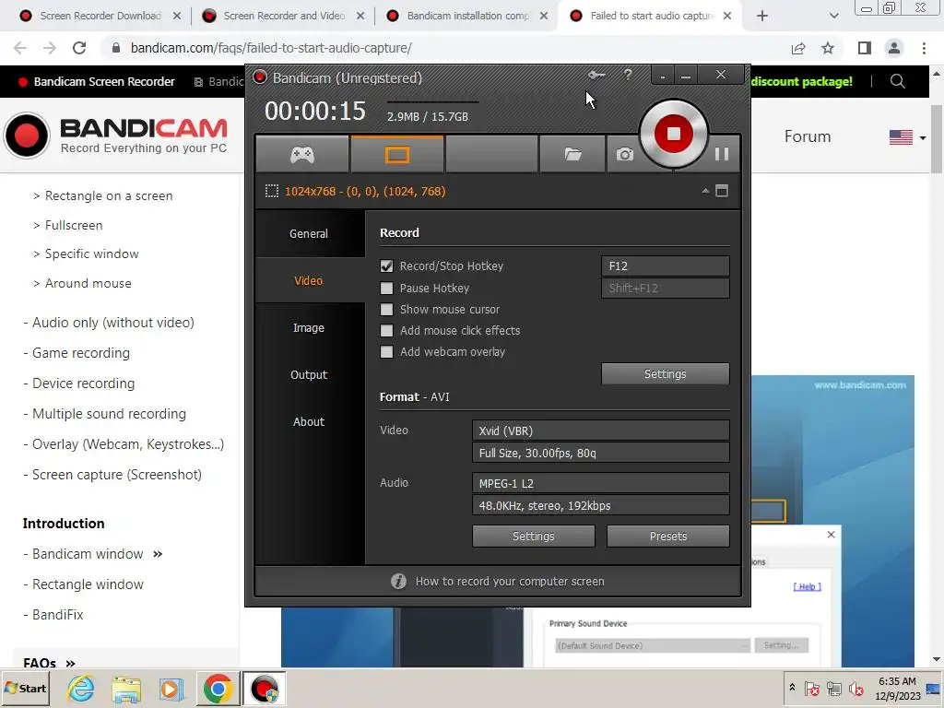The height and width of the screenshot is (708, 944).
Task: Pause the recording in Bandicam
Action: click(x=722, y=154)
